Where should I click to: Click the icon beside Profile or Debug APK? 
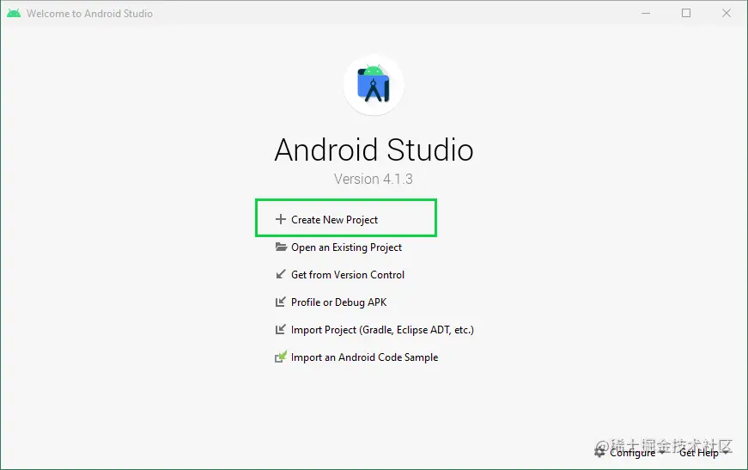(x=281, y=302)
